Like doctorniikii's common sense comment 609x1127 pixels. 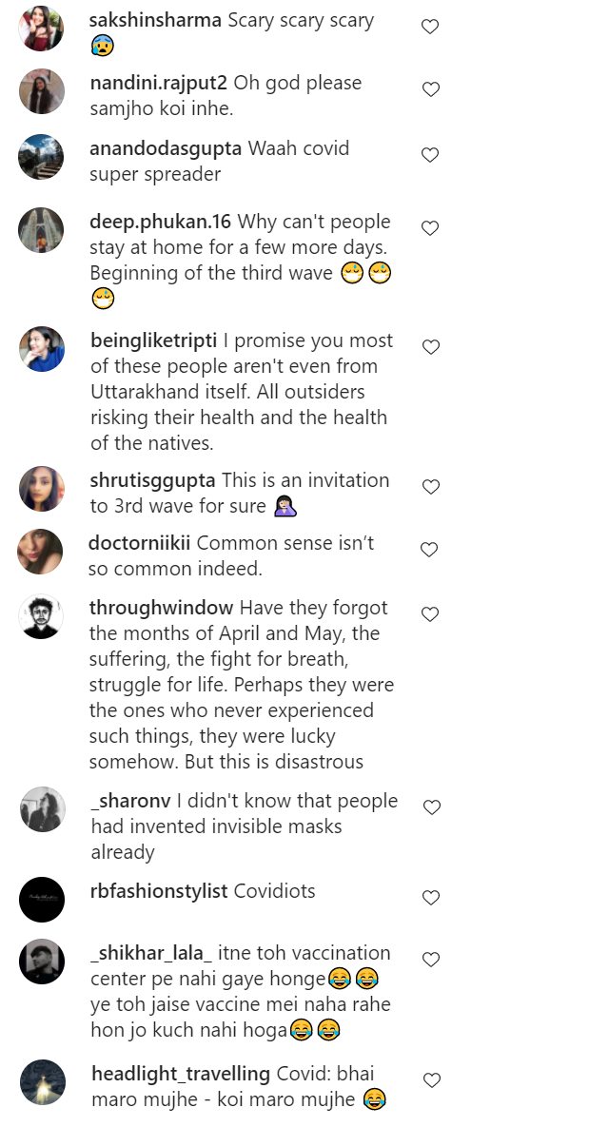(430, 550)
